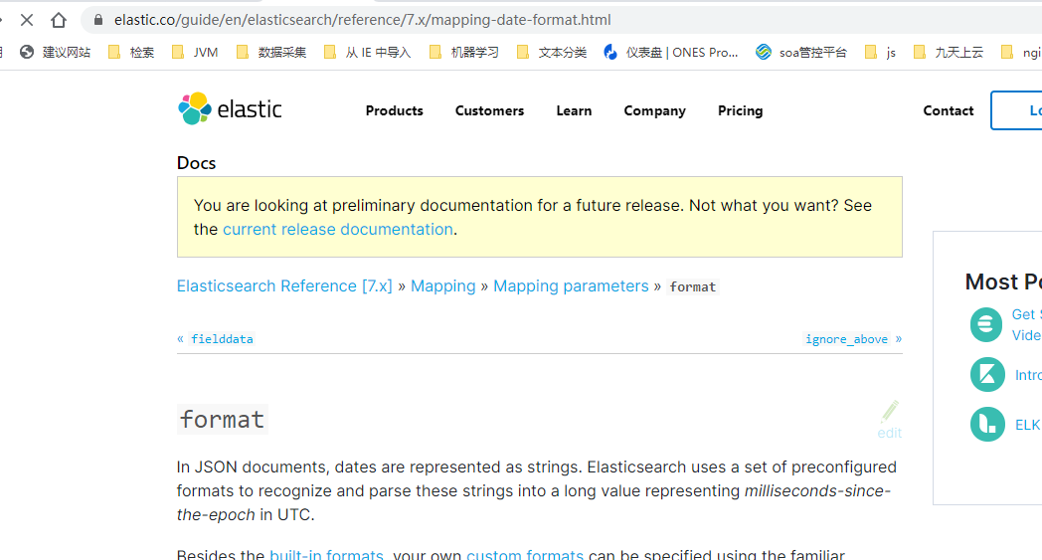Click the Kibana icon in Most Popular

987,374
